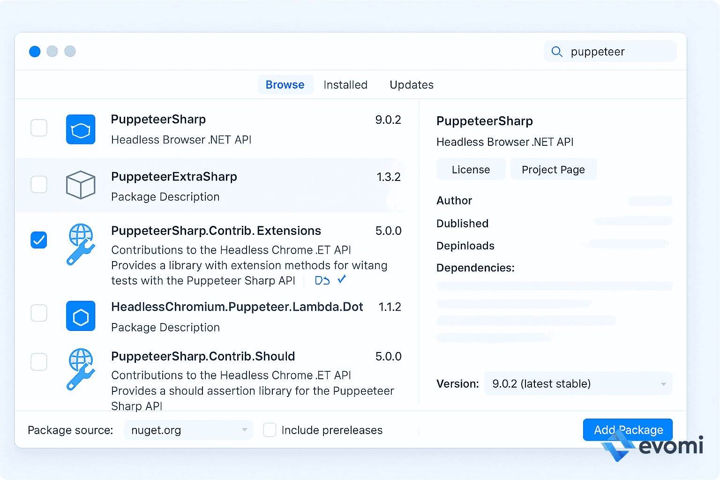Select PuppeteerSharp.Contrib.Extensions package title
Image resolution: width=720 pixels, height=480 pixels.
click(216, 231)
